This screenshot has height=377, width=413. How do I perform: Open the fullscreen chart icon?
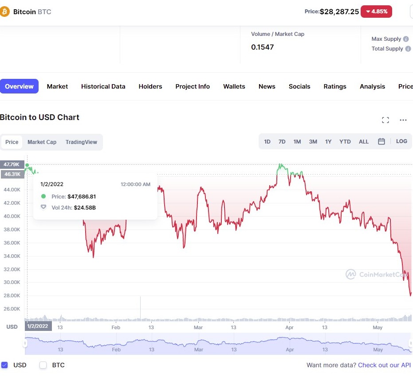(x=385, y=120)
